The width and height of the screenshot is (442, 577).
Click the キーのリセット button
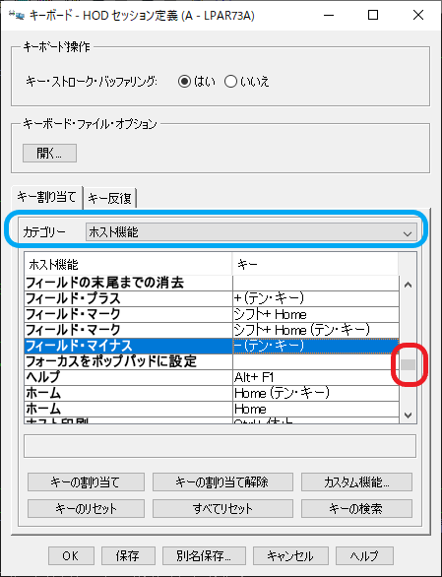pyautogui.click(x=86, y=508)
